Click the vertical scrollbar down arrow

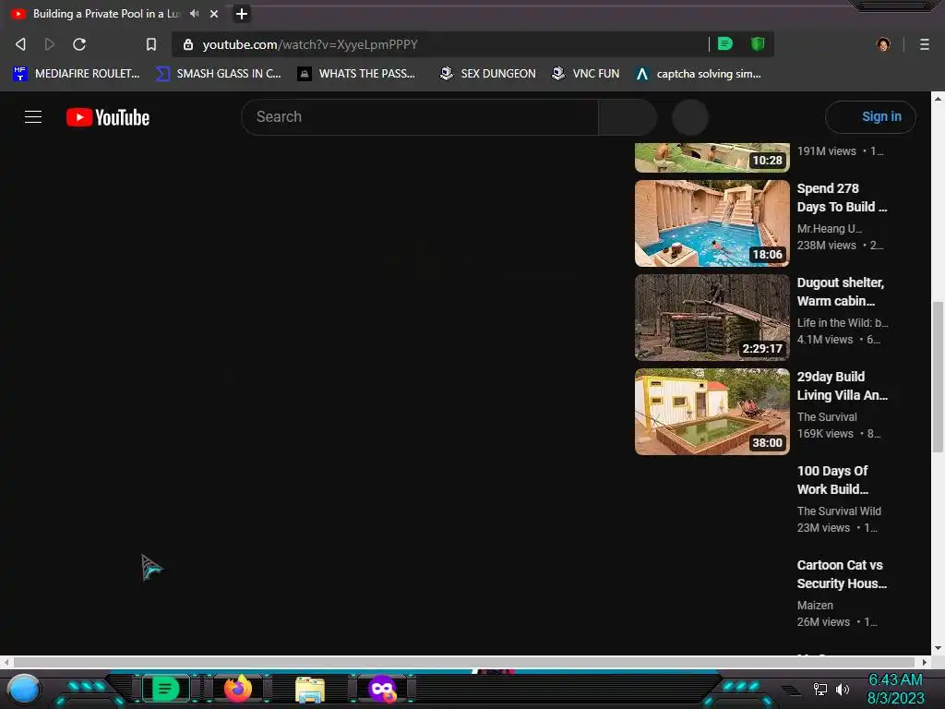[938, 648]
